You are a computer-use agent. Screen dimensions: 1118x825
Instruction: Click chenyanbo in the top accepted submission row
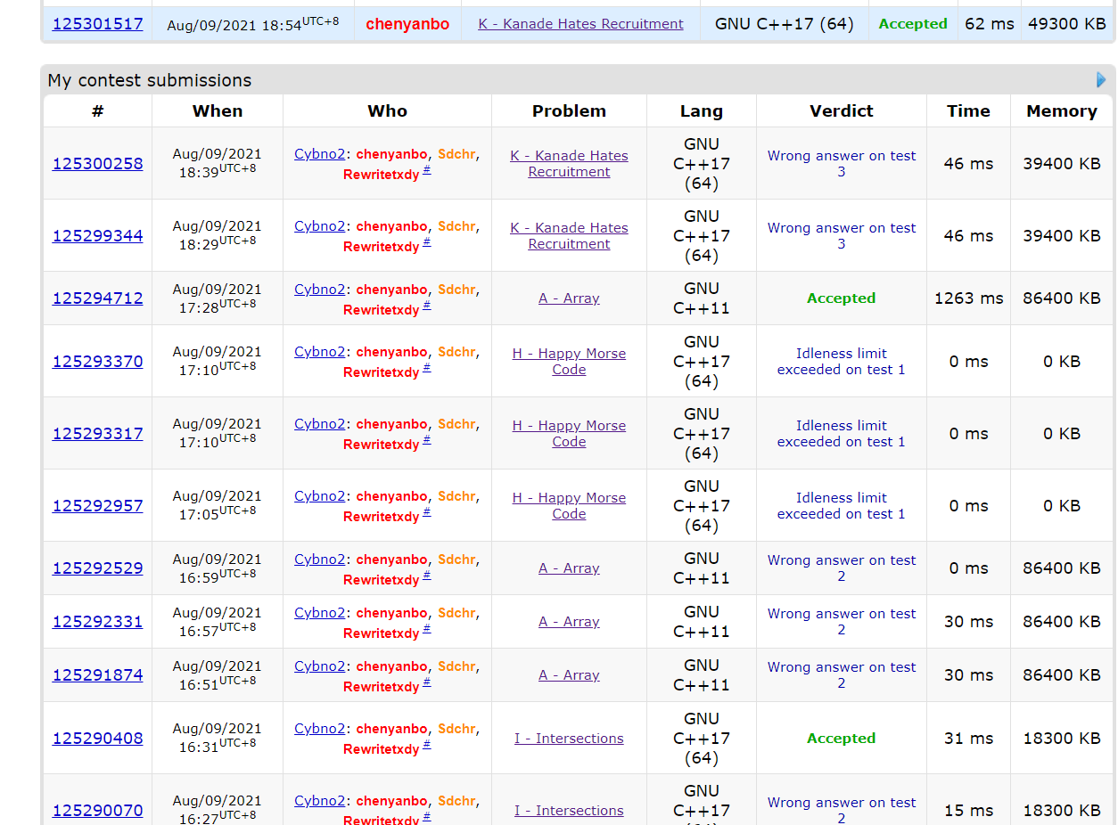point(407,24)
